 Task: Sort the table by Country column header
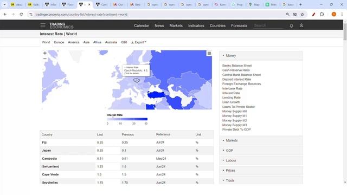click(x=47, y=134)
